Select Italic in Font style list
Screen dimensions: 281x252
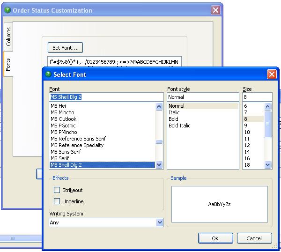point(174,112)
